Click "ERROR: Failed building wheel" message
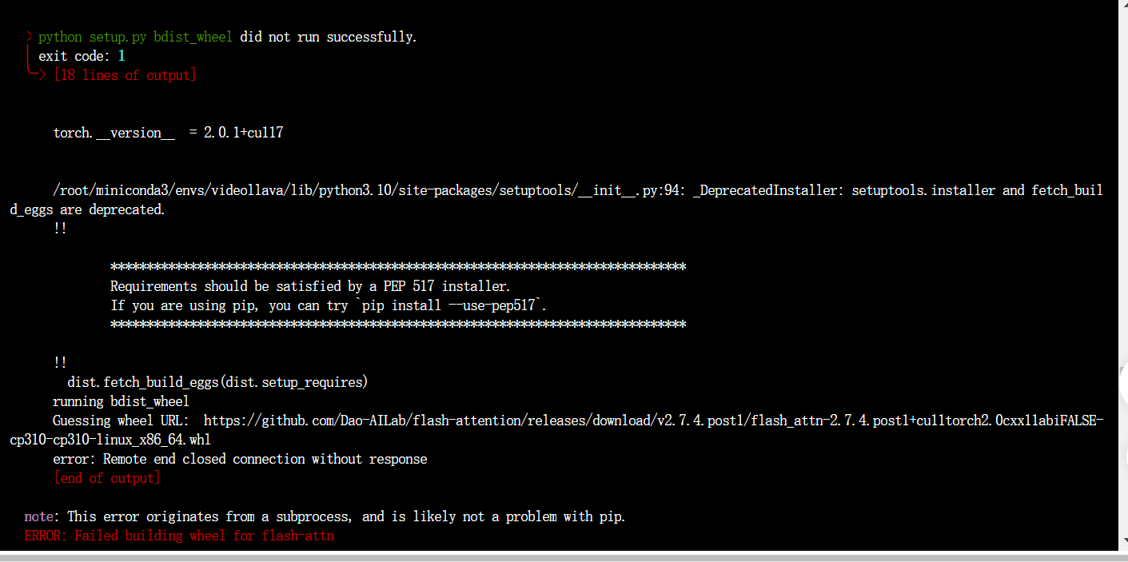 click(179, 536)
